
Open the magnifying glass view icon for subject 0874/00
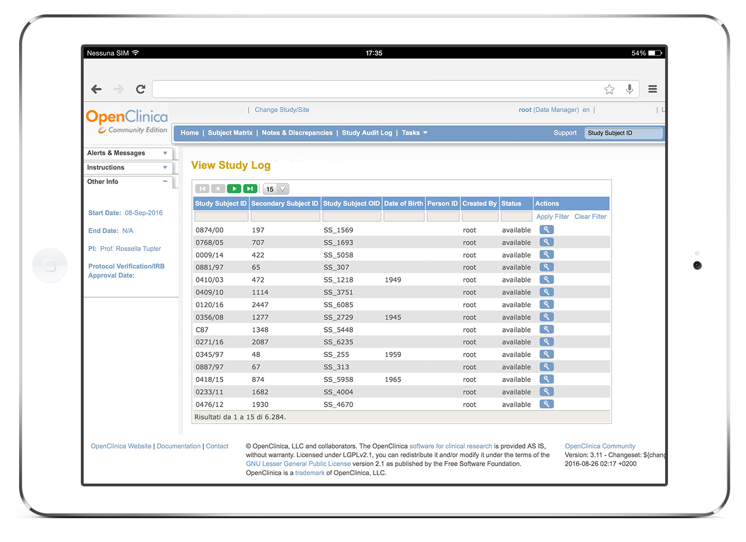tap(546, 229)
